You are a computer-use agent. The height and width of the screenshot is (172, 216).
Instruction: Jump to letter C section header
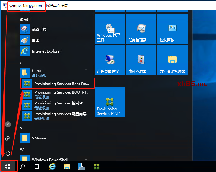pyautogui.click(x=21, y=63)
